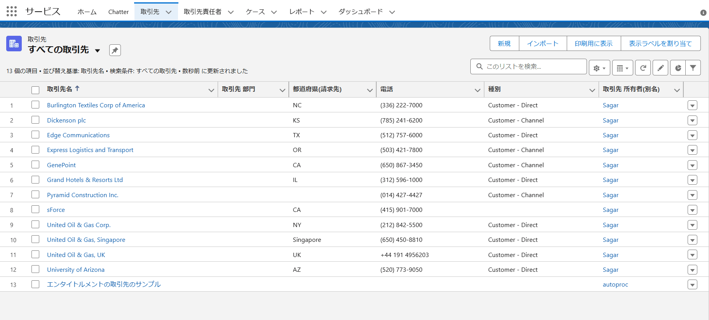Go to the ホーム tab
This screenshot has width=709, height=320.
[87, 12]
